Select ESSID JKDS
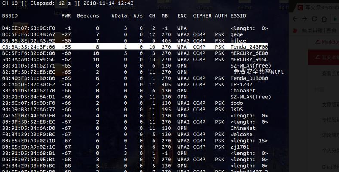Viewport: 339px width, 172px height. coord(237,110)
